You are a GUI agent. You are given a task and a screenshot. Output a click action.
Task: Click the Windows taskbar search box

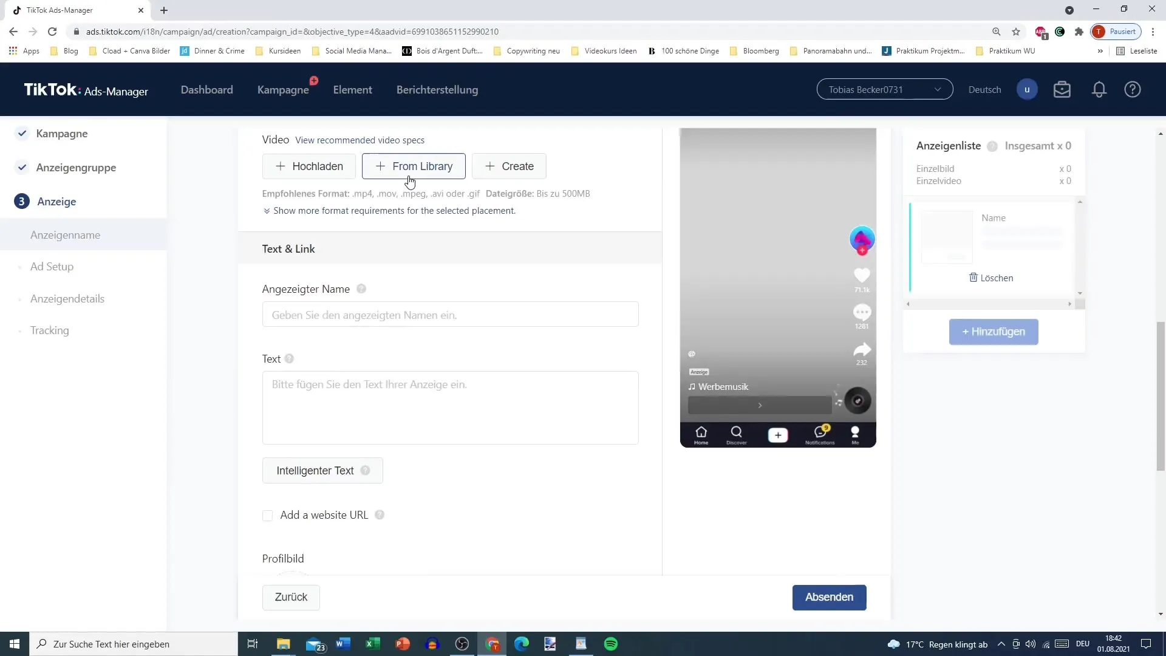pyautogui.click(x=134, y=644)
